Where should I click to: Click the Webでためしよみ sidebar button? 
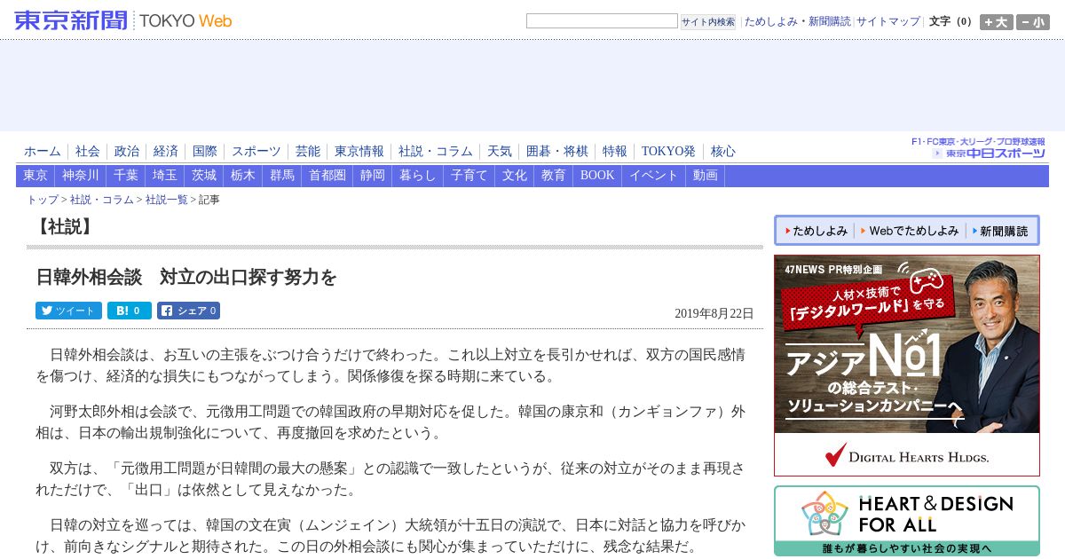[909, 231]
